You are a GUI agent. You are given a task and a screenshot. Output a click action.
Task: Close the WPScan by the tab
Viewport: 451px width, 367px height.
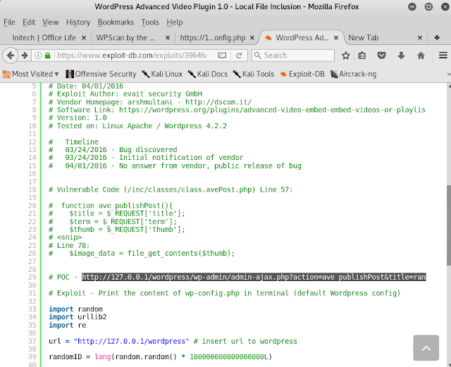click(168, 37)
